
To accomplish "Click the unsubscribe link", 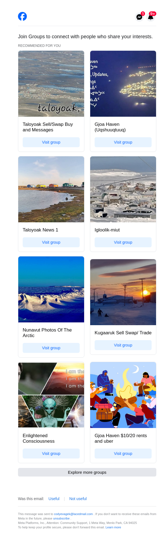I will [x=61, y=518].
